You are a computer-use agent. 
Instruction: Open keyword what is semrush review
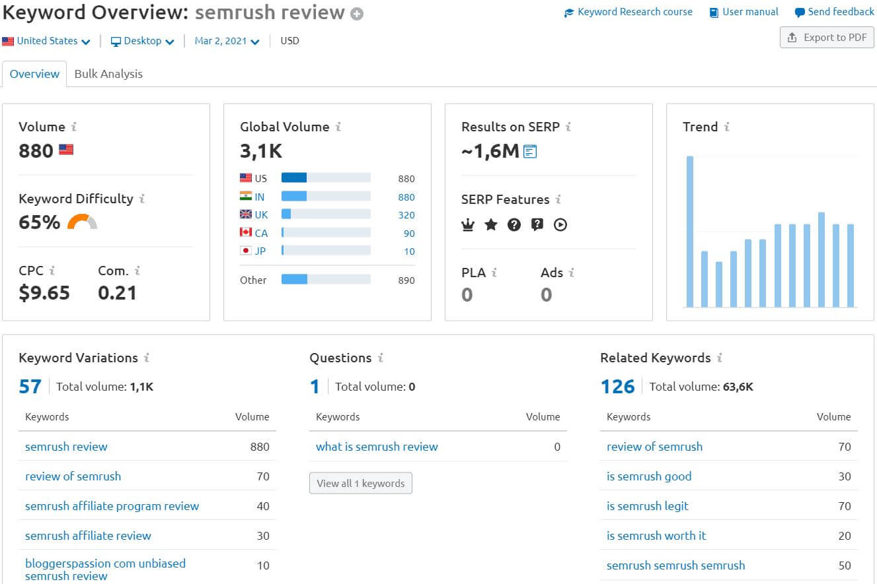pos(377,447)
